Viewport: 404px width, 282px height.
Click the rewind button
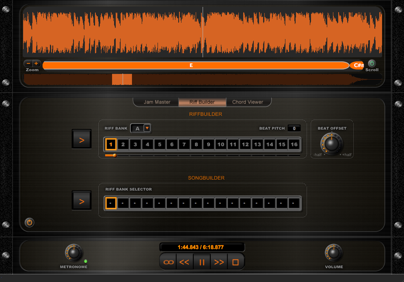184,262
